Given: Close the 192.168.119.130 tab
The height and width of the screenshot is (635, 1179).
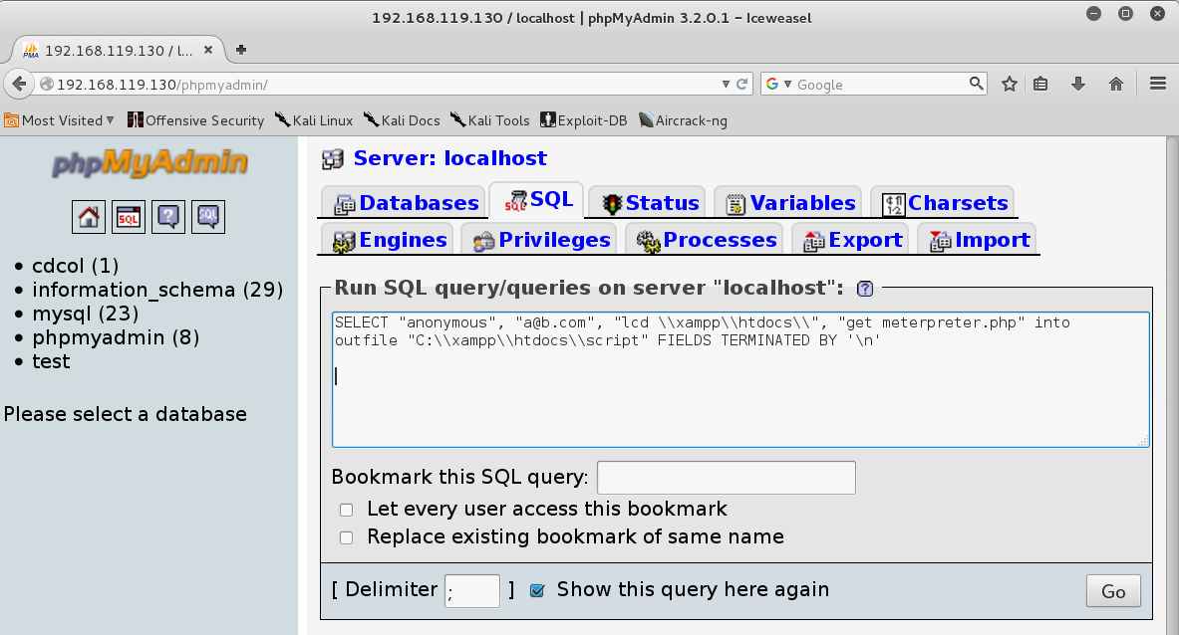Looking at the screenshot, I should click(x=208, y=50).
